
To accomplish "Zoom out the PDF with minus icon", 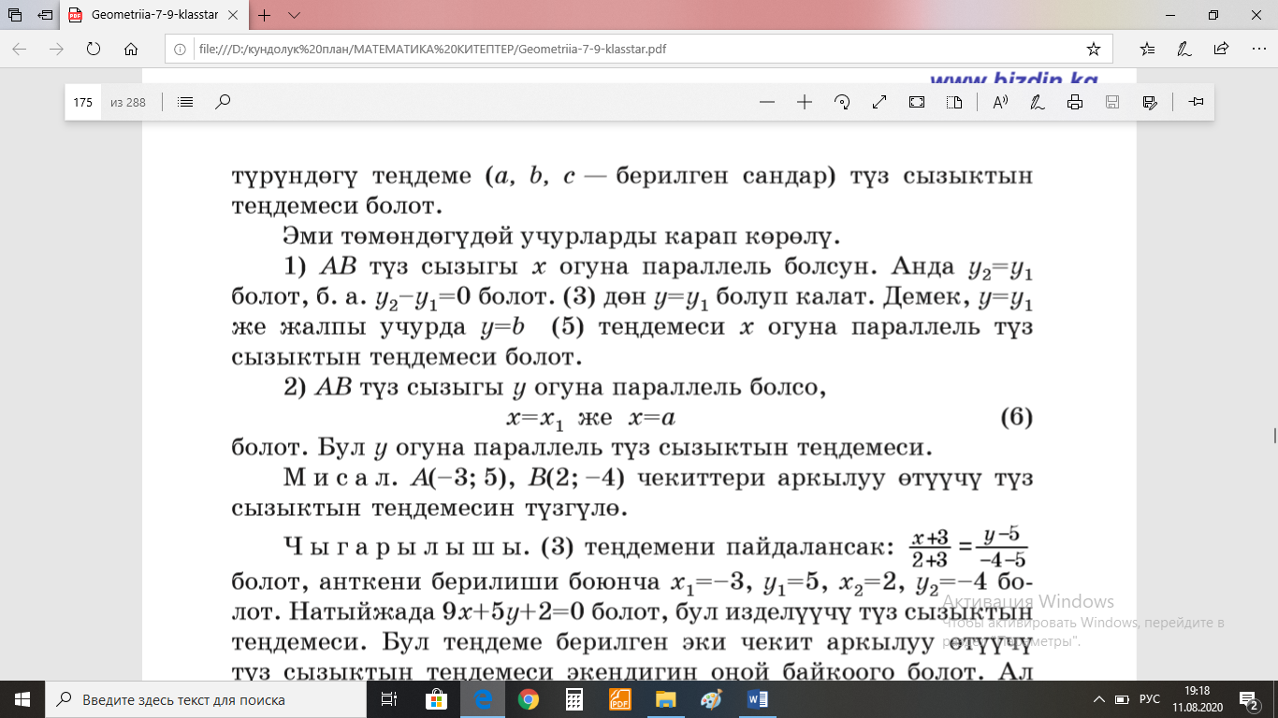I will (767, 102).
